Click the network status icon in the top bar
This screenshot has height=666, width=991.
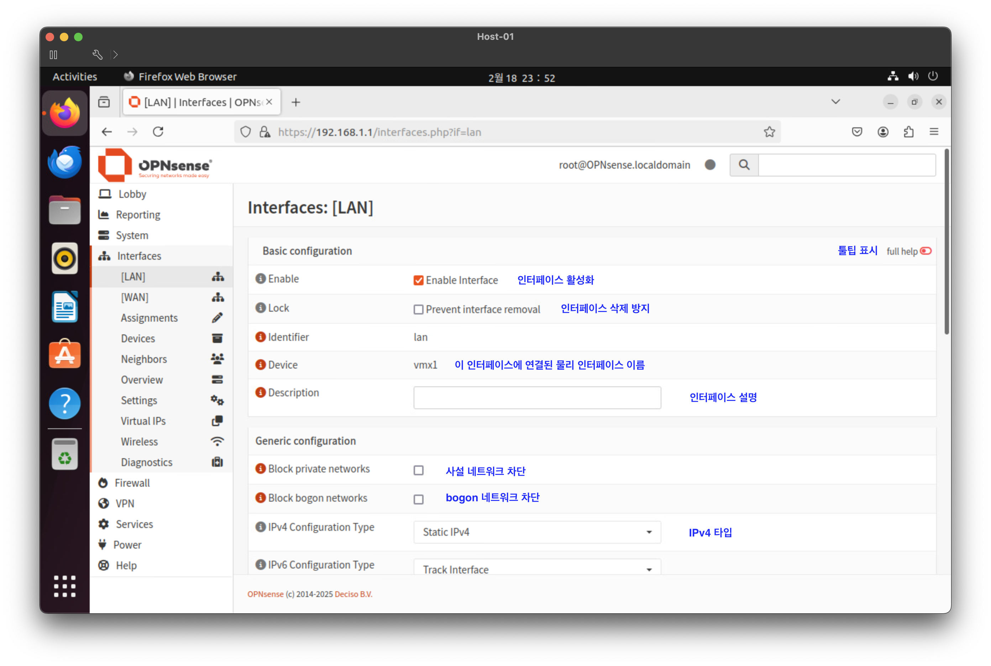click(892, 76)
